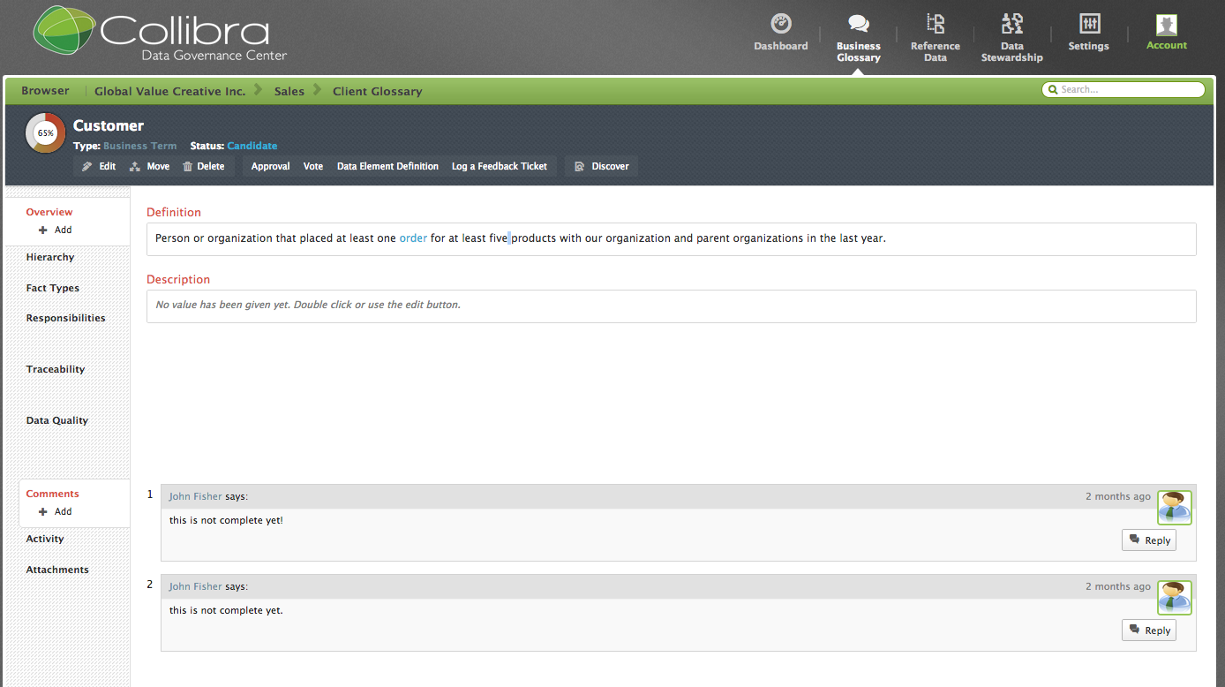
Task: Click the Edit pencil button
Action: (x=99, y=166)
